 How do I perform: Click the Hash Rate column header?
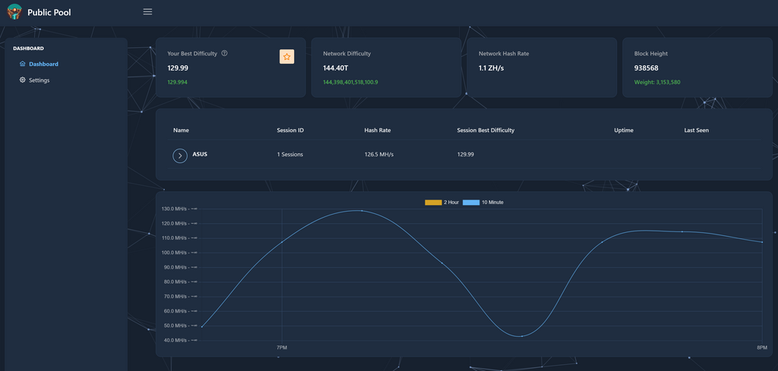coord(378,130)
